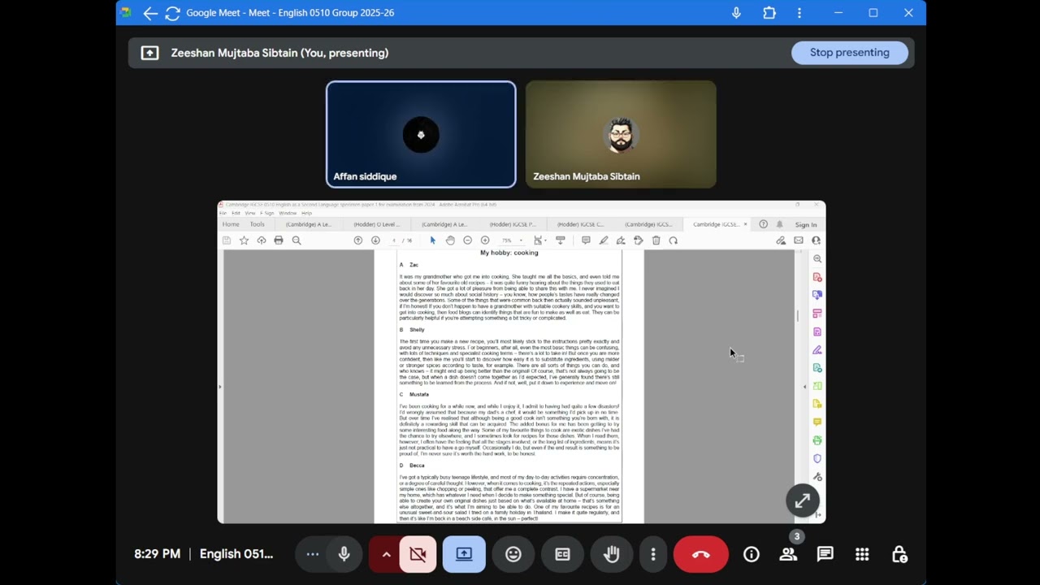1040x585 pixels.
Task: Leave the call with red hang-up button
Action: click(701, 554)
